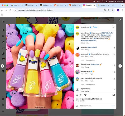Like kellynatashat comment
This screenshot has width=125, height=116.
point(114,65)
